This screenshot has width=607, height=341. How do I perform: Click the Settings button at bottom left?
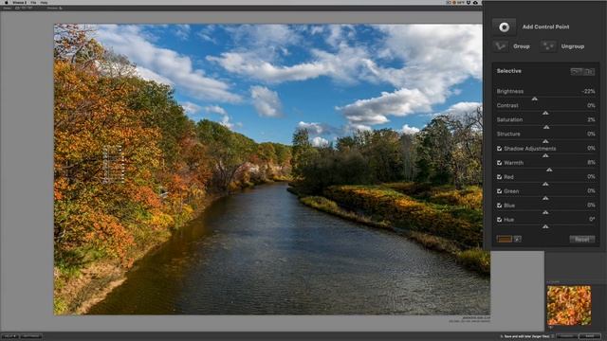point(31,336)
